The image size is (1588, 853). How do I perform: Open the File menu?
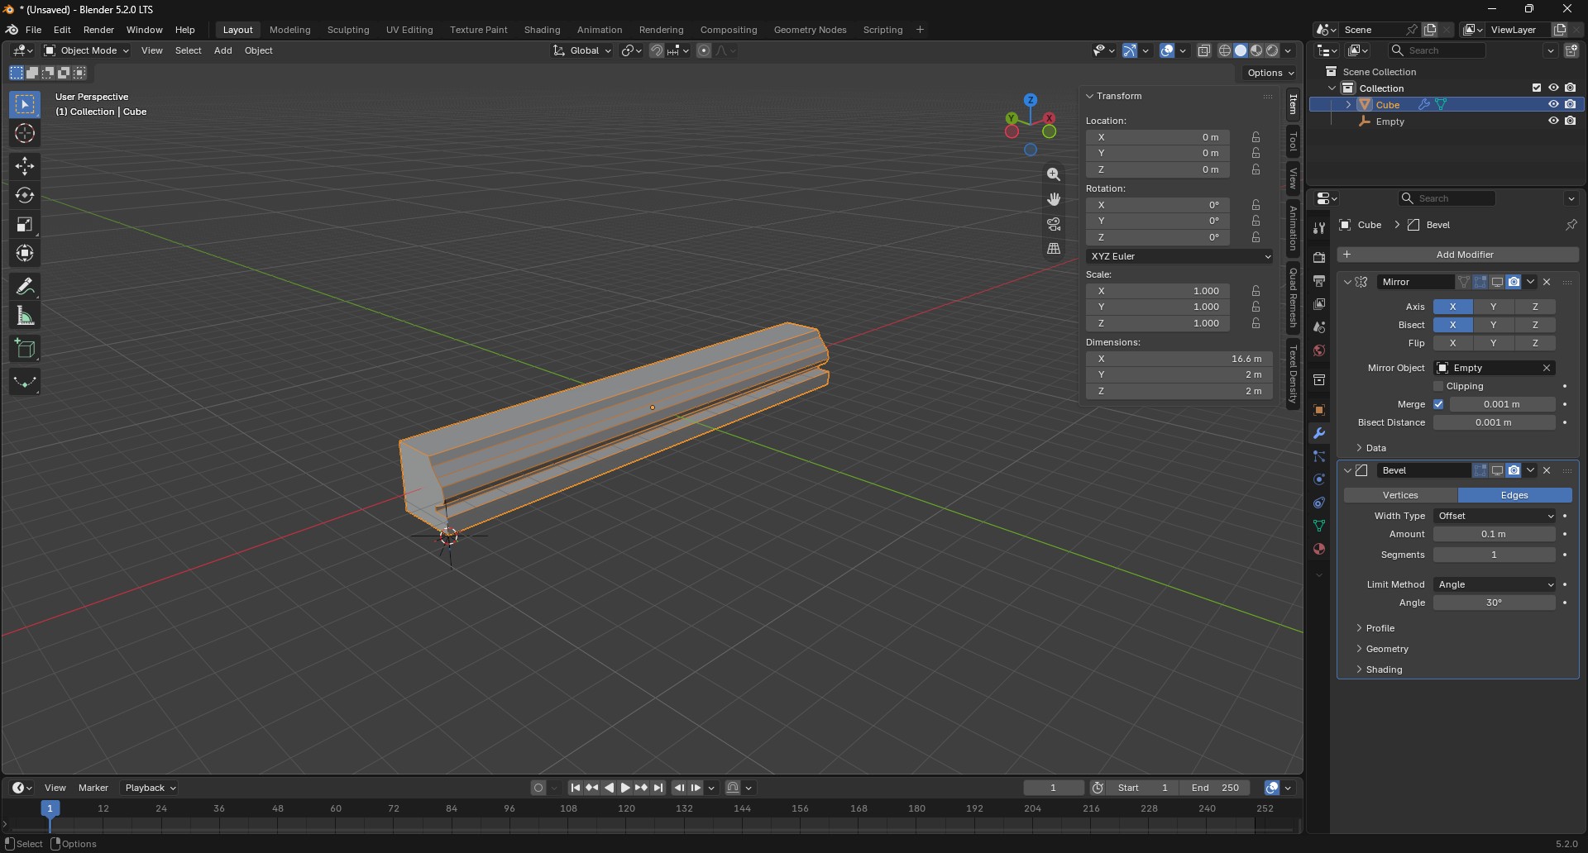34,30
